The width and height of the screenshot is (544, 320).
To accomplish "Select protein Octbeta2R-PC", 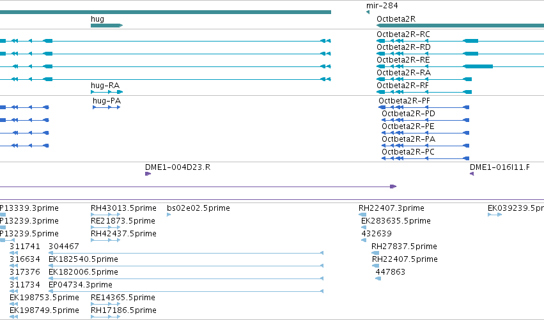I will click(408, 152).
